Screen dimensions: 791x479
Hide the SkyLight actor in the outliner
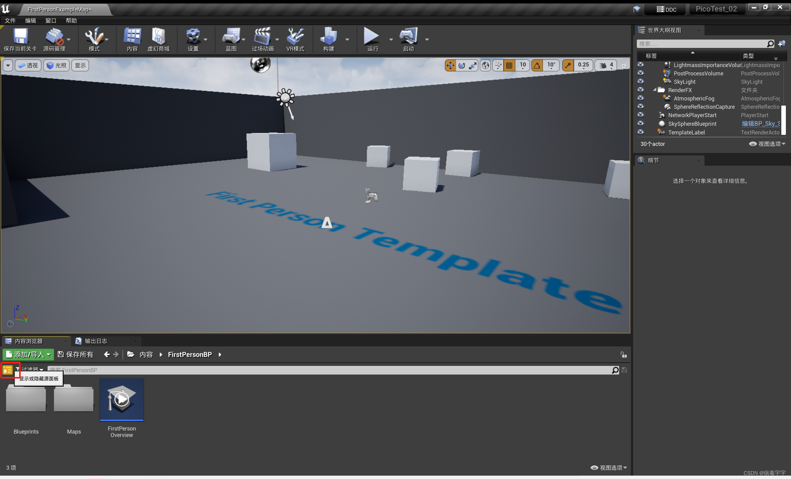point(640,82)
